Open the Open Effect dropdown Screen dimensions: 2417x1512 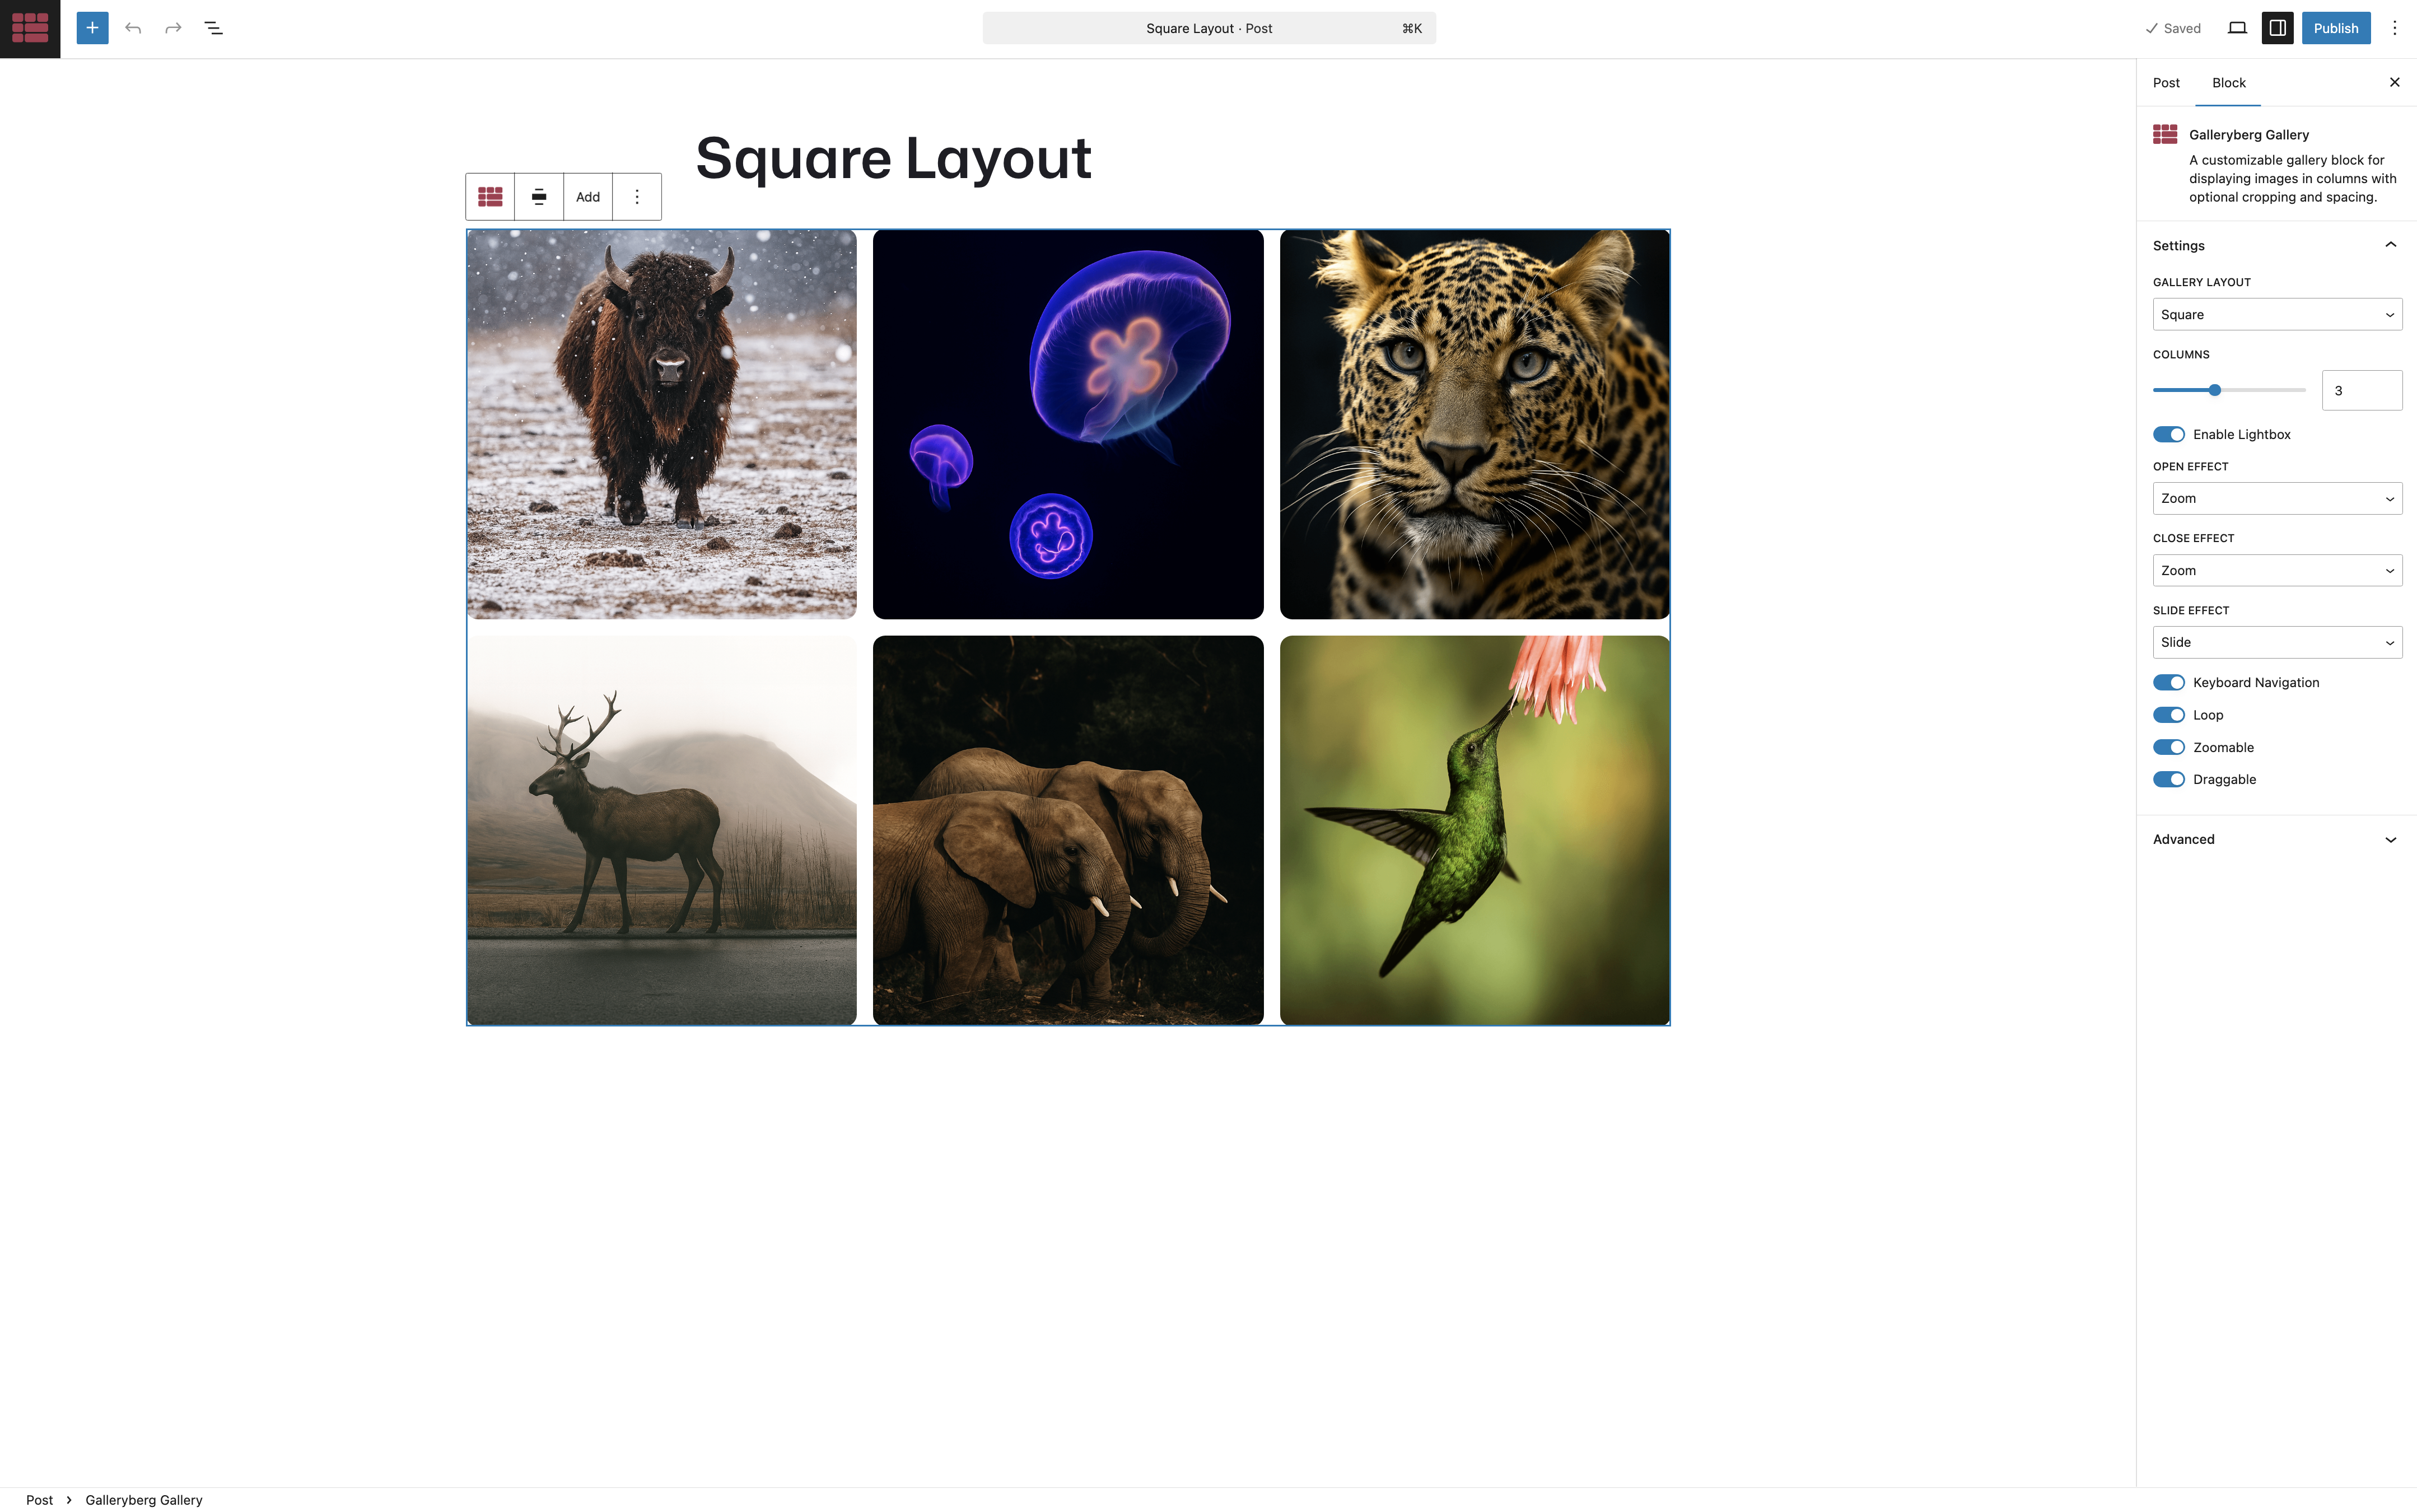(x=2277, y=498)
